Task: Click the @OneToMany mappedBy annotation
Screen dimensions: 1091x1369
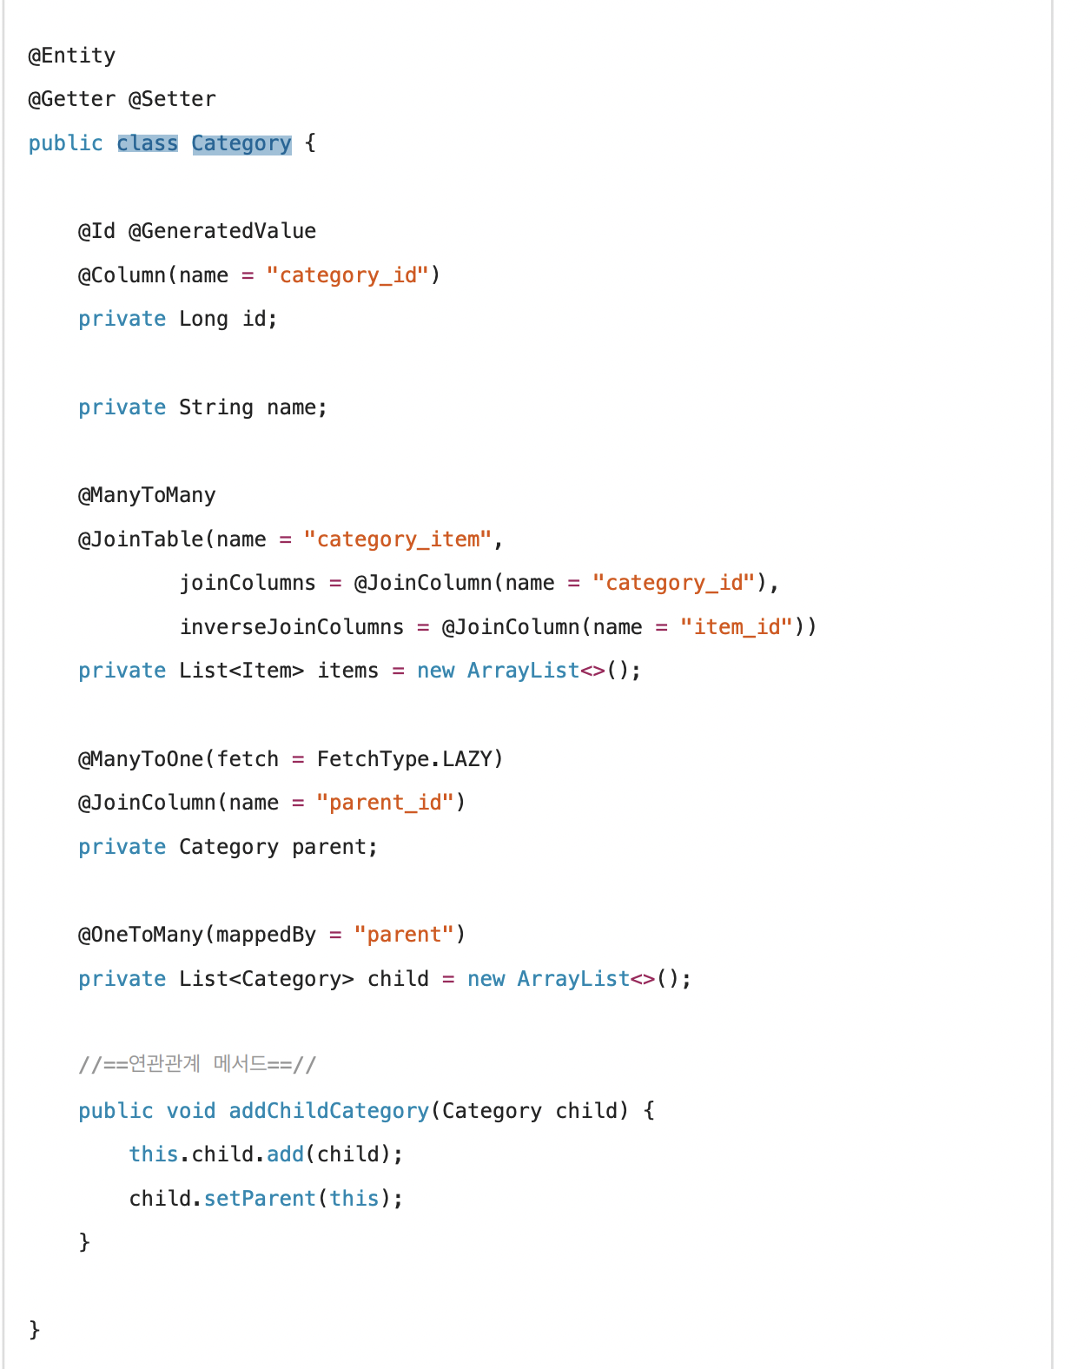Action: click(272, 935)
